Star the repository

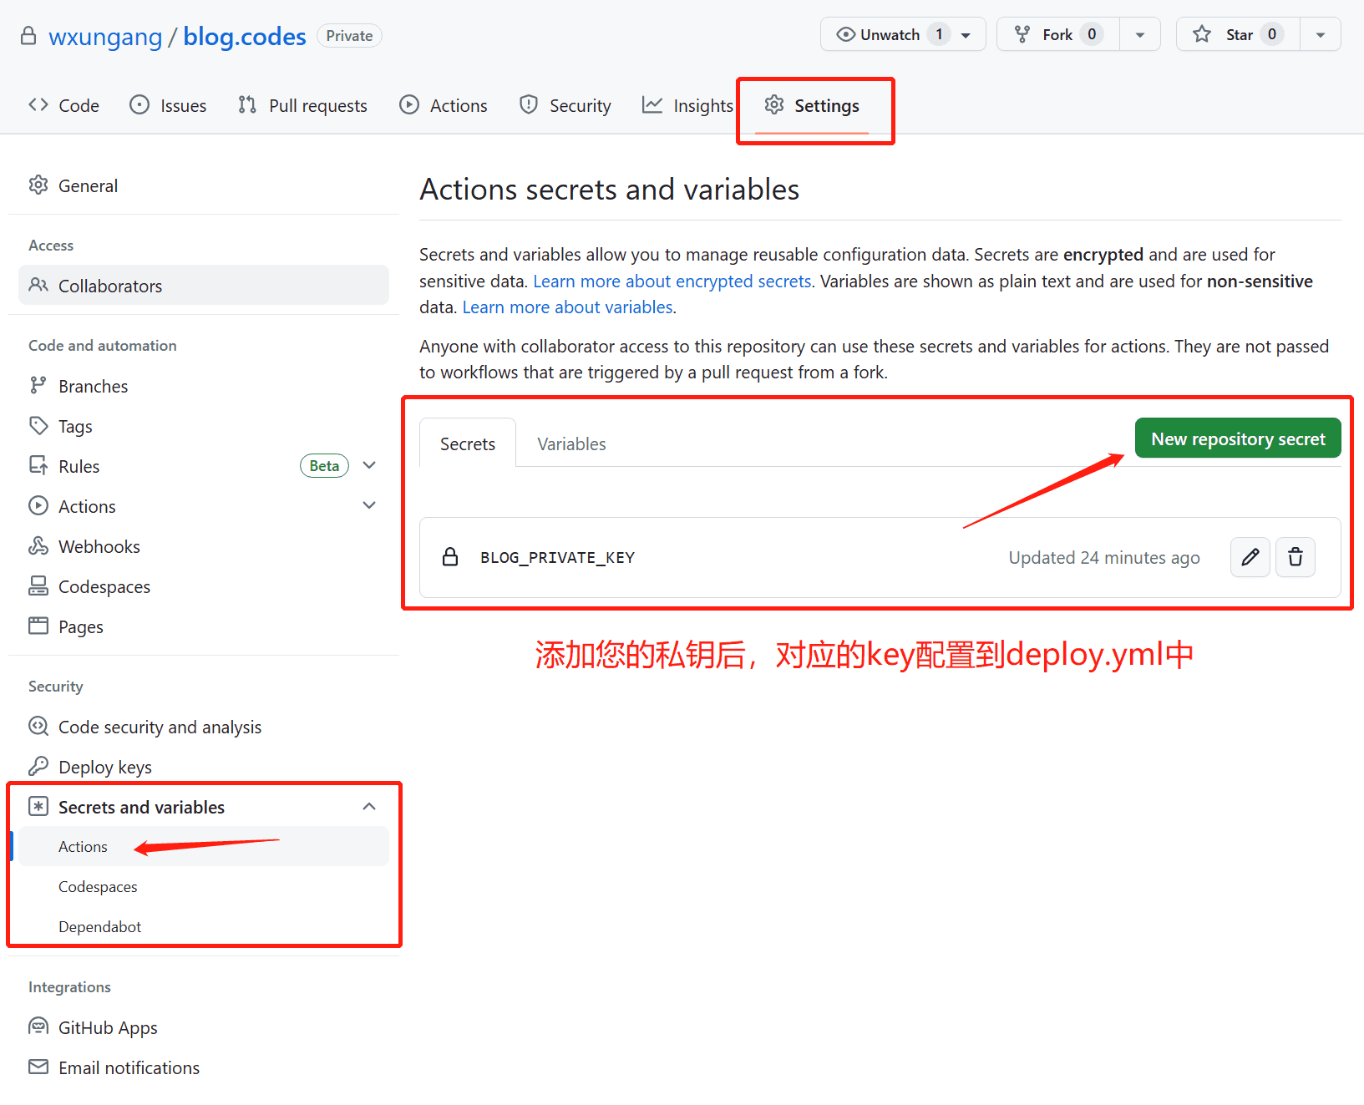click(x=1238, y=34)
